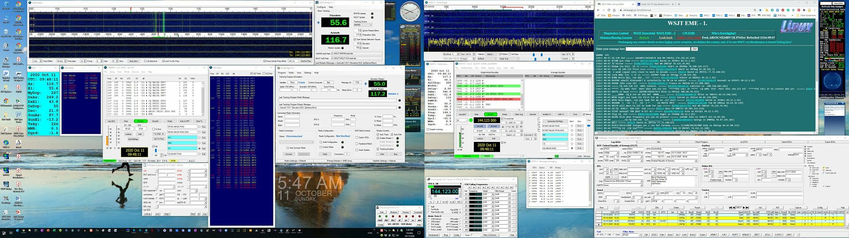This screenshot has height=238, width=849.
Task: Open Configurations menu in WSJT-X
Action: point(466,68)
